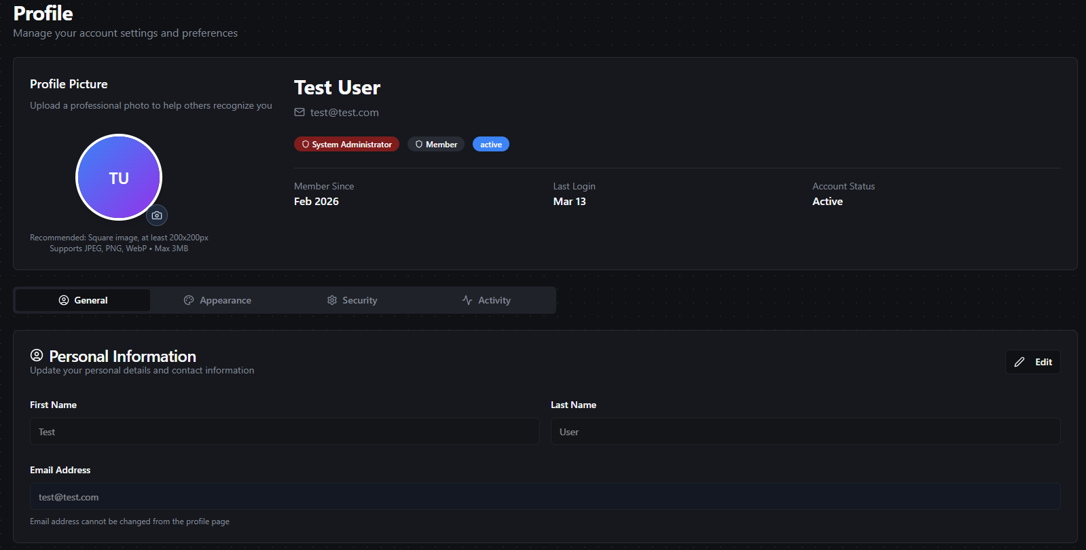Open the Activity tab
Viewport: 1086px width, 550px height.
point(486,300)
